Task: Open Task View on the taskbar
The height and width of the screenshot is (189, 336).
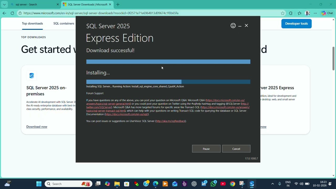Action: pos(98,184)
